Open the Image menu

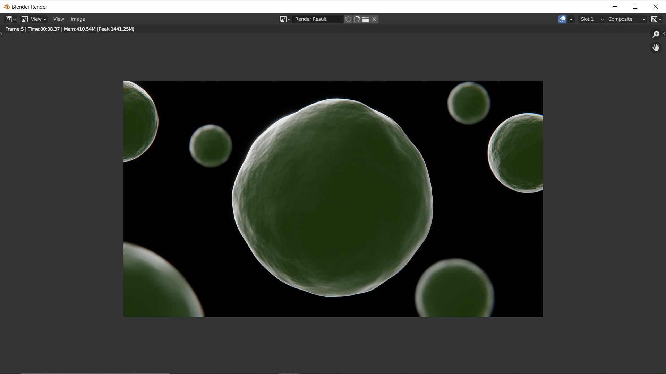point(78,19)
